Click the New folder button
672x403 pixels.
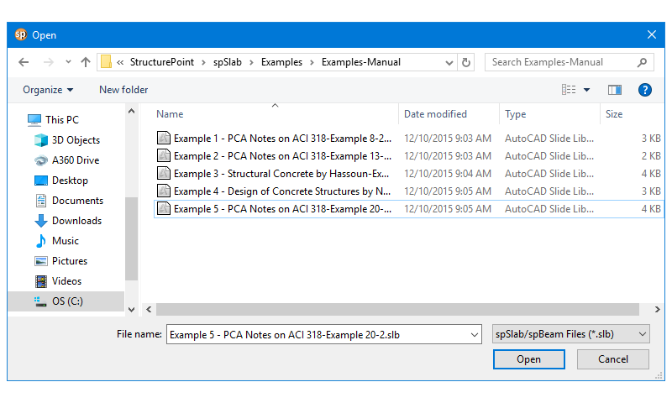(x=123, y=90)
